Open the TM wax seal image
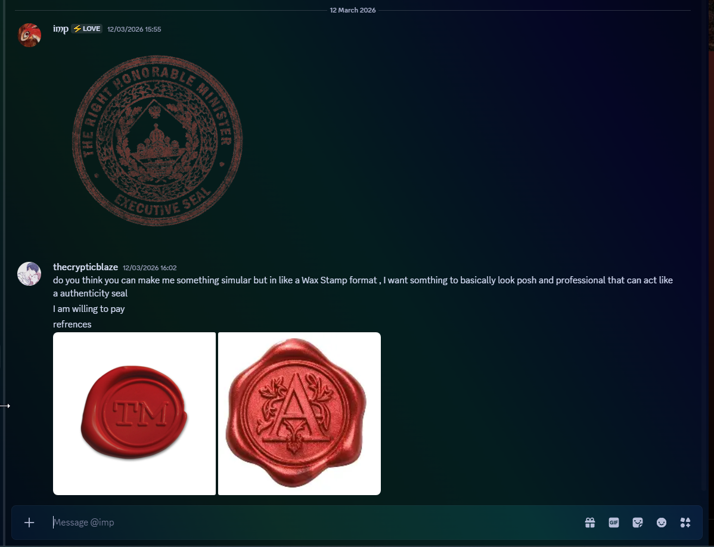 click(134, 413)
